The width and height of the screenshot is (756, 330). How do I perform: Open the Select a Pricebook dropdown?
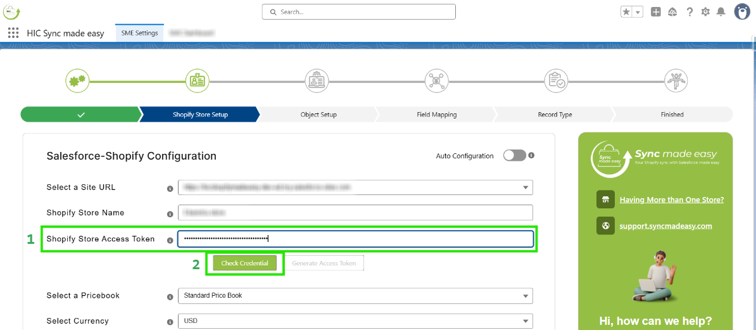pos(355,296)
